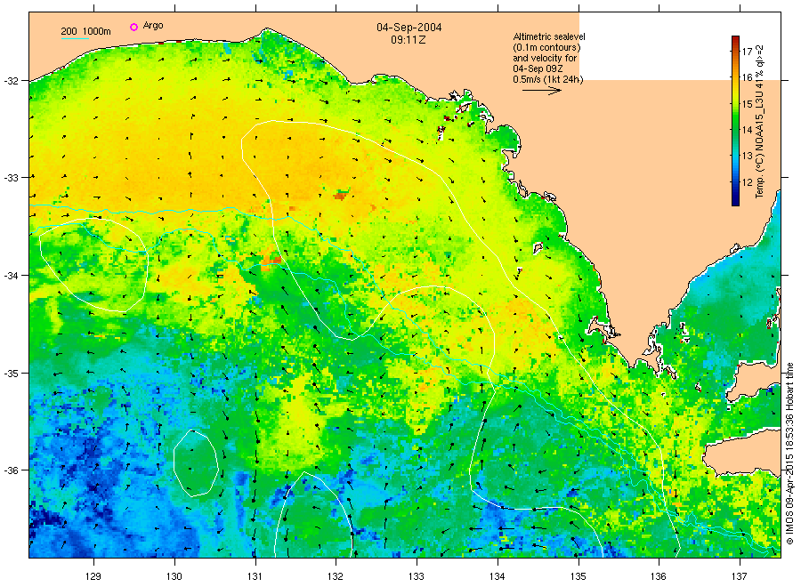Click the '130' longitude axis label
801x587 pixels.
tap(174, 577)
